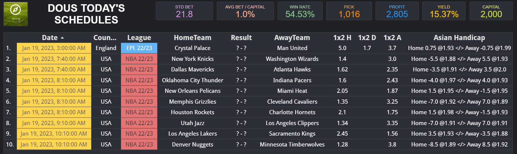This screenshot has width=517, height=154.
Task: Select the WIN RATE scorecard
Action: [300, 11]
